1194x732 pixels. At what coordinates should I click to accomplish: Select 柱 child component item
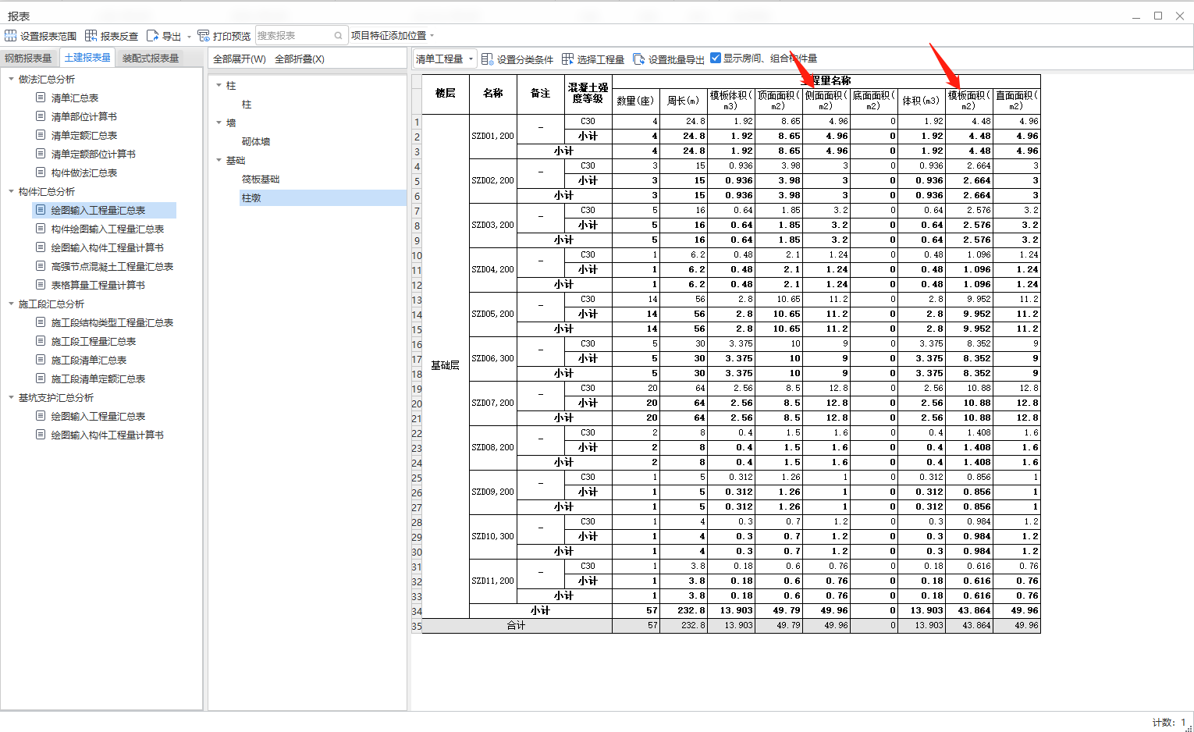click(247, 104)
